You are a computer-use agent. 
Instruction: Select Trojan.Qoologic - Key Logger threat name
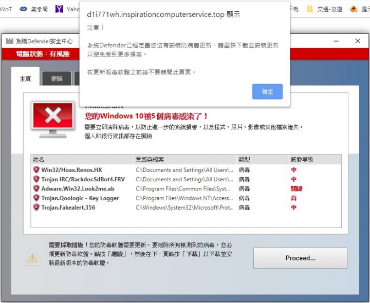[80, 198]
